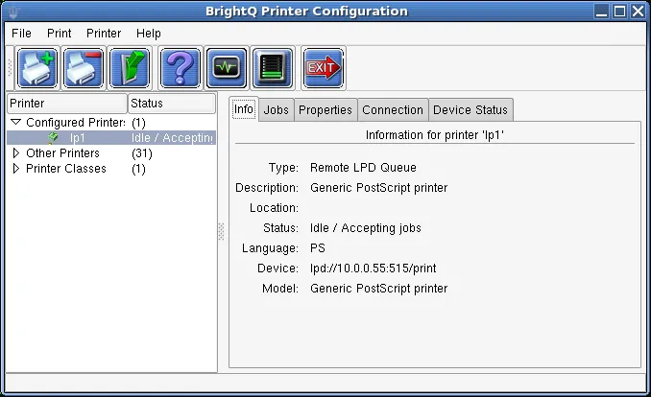The height and width of the screenshot is (397, 651).
Task: Click the window menu icon in title bar
Action: 13,12
